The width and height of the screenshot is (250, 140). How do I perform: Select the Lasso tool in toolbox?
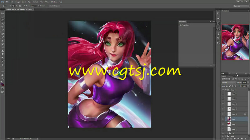(2, 20)
